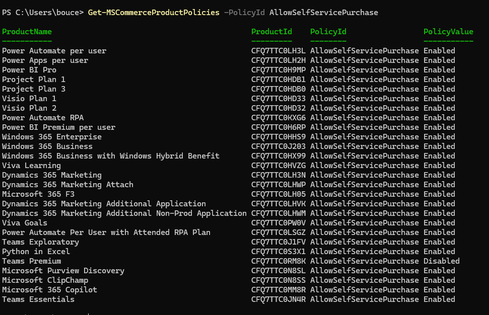The height and width of the screenshot is (315, 489).
Task: Select the Windows 365 Enterprise entry
Action: tap(51, 137)
